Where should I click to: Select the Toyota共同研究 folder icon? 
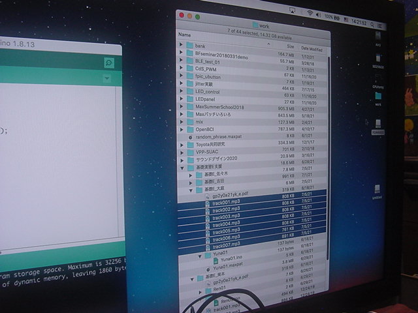click(x=190, y=145)
